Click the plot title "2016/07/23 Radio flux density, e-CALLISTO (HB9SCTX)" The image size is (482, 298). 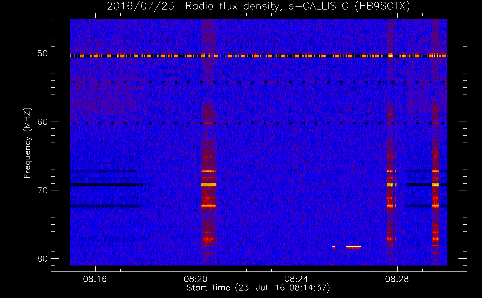click(x=258, y=6)
